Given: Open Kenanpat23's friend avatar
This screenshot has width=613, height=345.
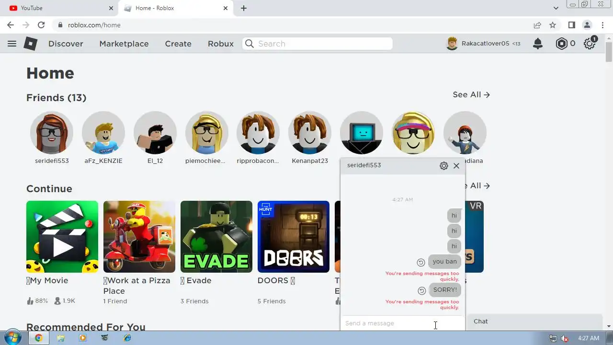Looking at the screenshot, I should pos(310,133).
